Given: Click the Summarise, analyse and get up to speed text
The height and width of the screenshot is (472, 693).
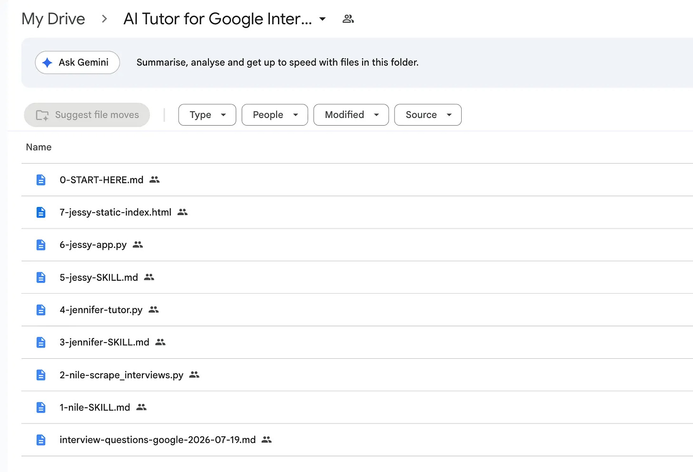Looking at the screenshot, I should pyautogui.click(x=277, y=62).
